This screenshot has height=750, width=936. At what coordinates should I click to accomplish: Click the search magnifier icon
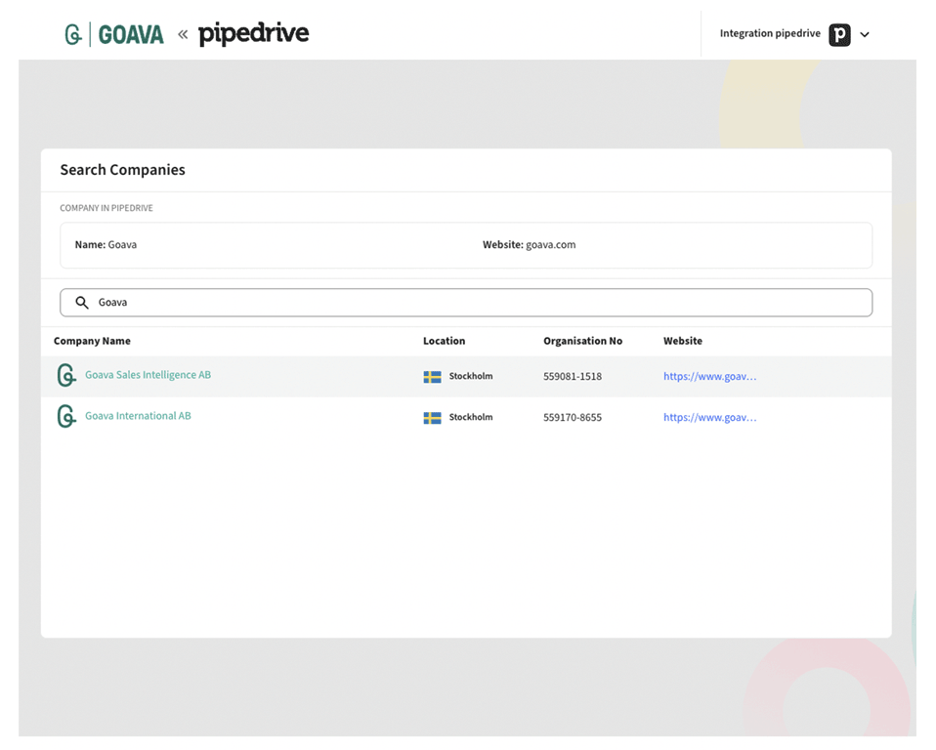82,303
